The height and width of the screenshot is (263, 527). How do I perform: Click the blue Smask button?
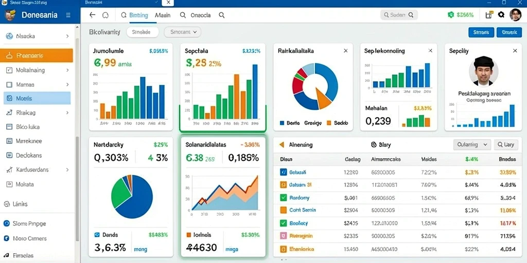(x=481, y=32)
